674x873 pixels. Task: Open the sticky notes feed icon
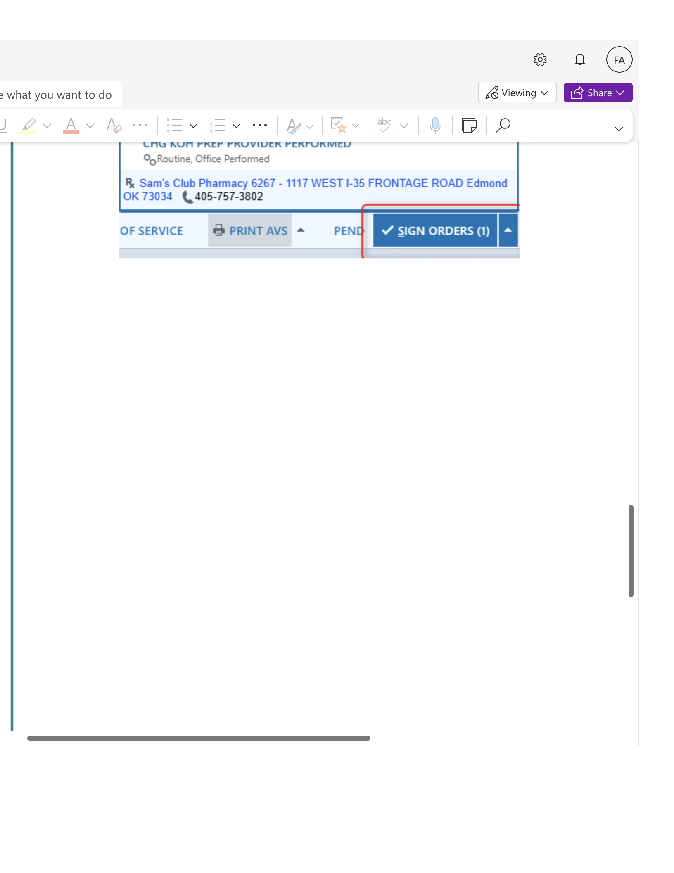(469, 125)
